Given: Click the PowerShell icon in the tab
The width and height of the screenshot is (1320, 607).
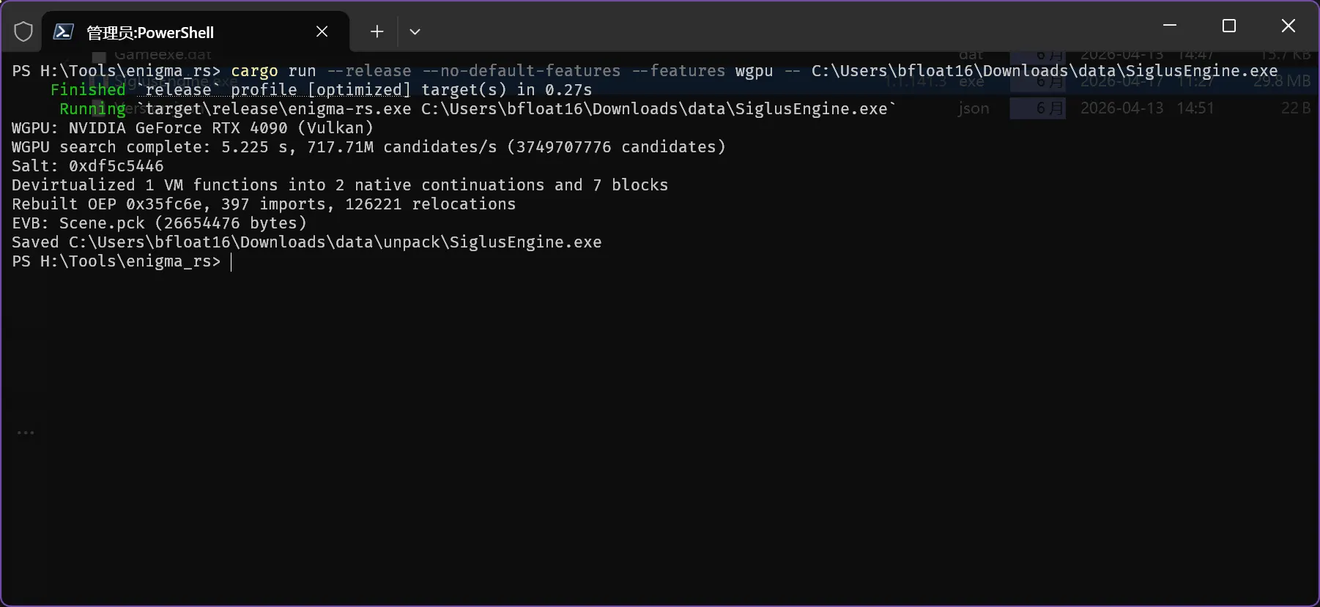Looking at the screenshot, I should coord(64,31).
